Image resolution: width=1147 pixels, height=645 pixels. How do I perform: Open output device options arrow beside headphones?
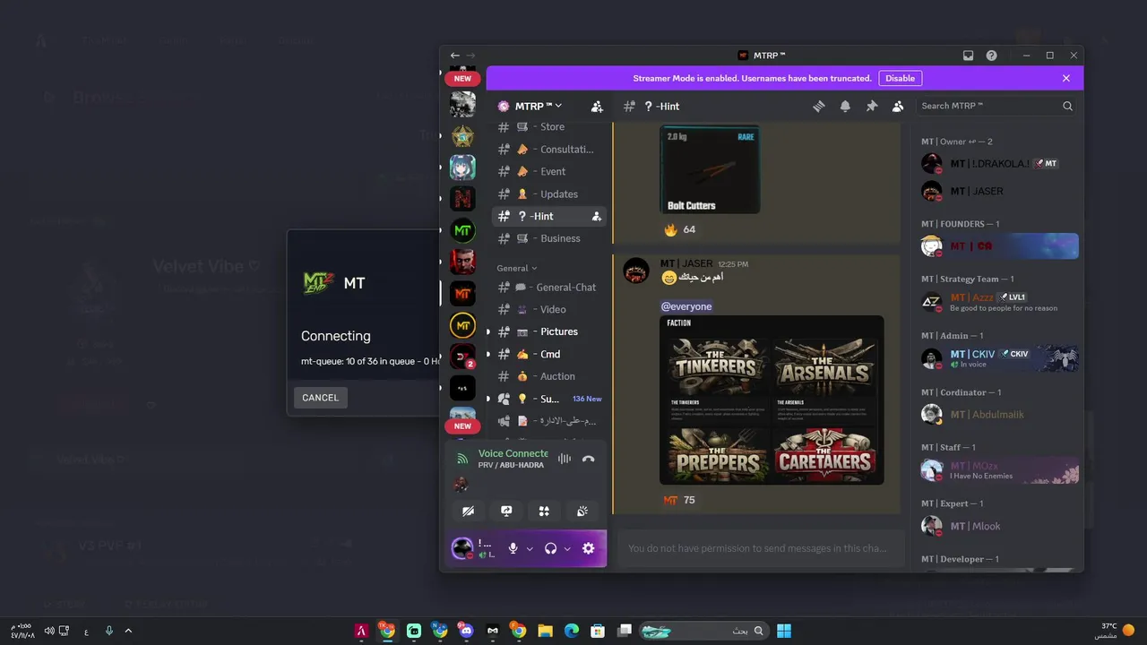pos(567,549)
